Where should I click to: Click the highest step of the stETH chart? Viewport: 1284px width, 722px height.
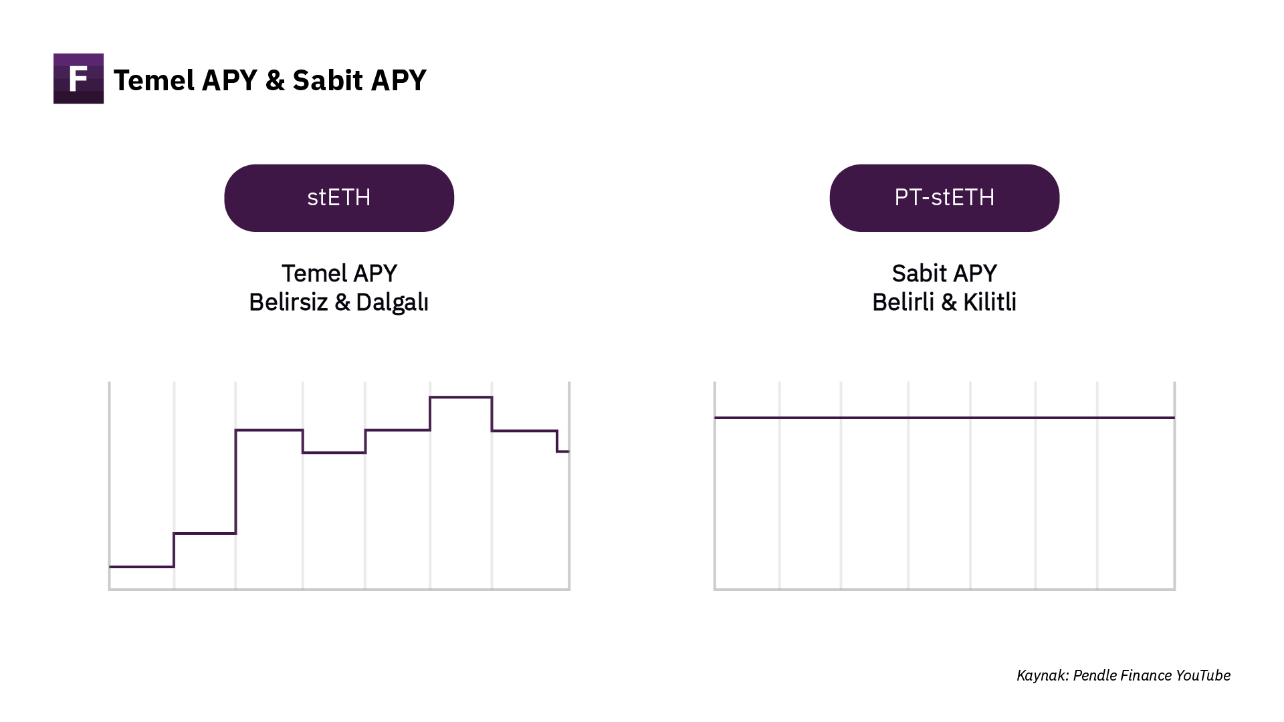click(461, 397)
